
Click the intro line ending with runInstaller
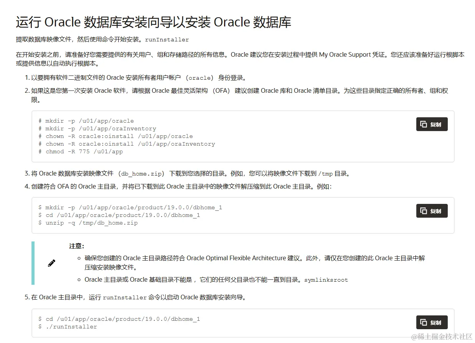tap(102, 39)
